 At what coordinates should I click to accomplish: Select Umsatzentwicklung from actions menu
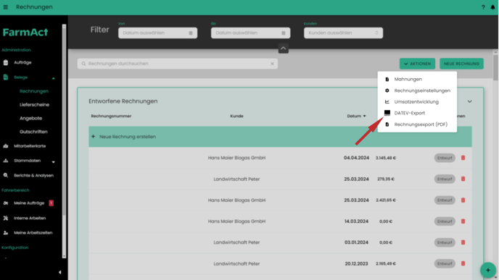click(417, 102)
